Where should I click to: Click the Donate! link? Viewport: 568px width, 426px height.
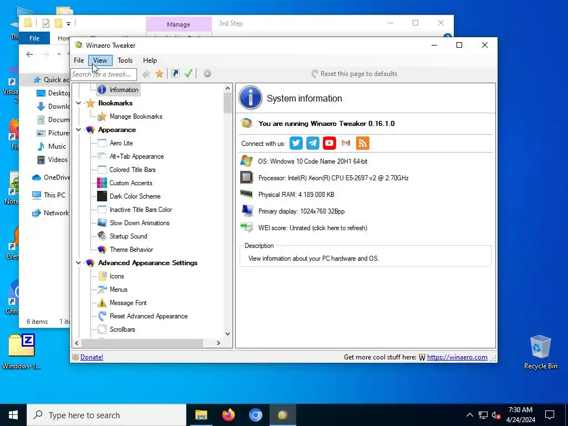click(x=92, y=357)
